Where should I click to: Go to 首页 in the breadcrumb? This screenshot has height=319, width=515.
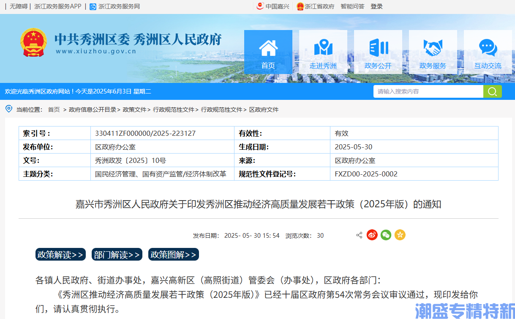point(54,110)
